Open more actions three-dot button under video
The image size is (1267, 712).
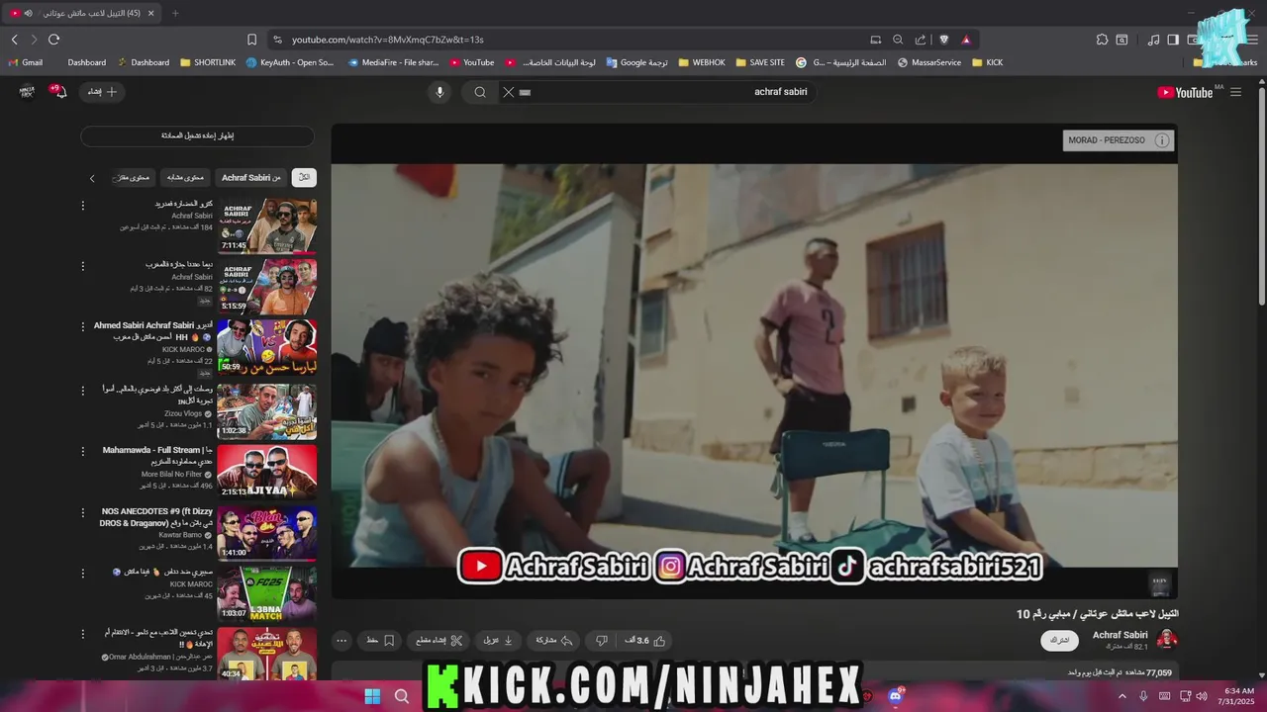click(341, 641)
